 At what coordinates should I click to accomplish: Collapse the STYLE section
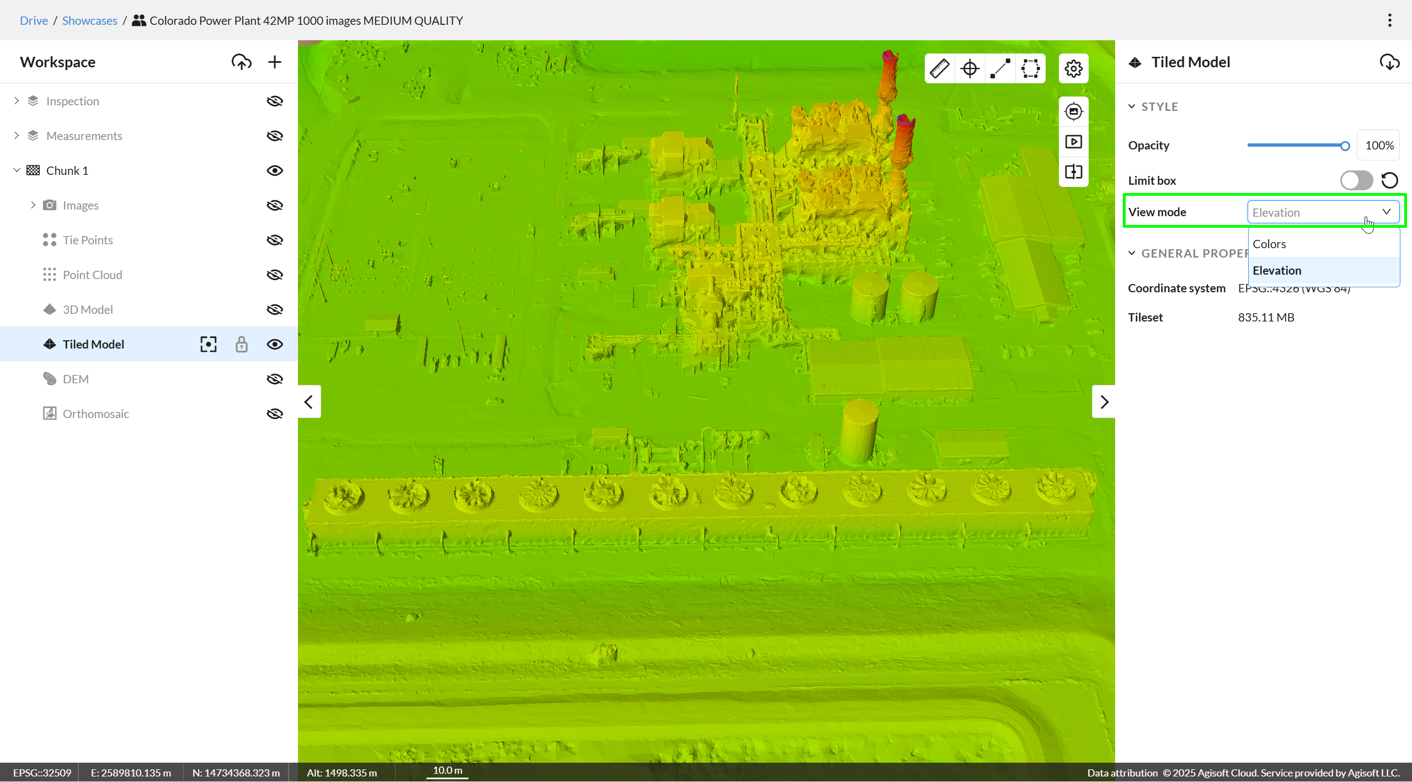[1132, 106]
